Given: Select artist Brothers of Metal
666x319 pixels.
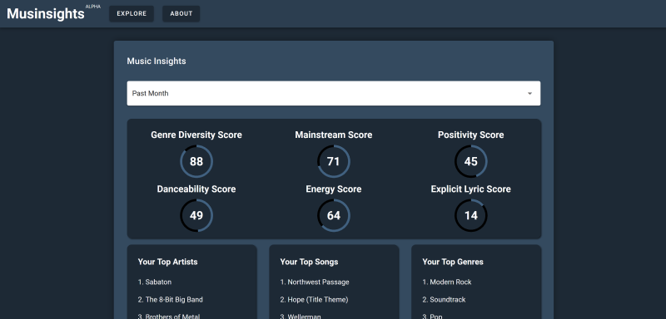Looking at the screenshot, I should [169, 317].
